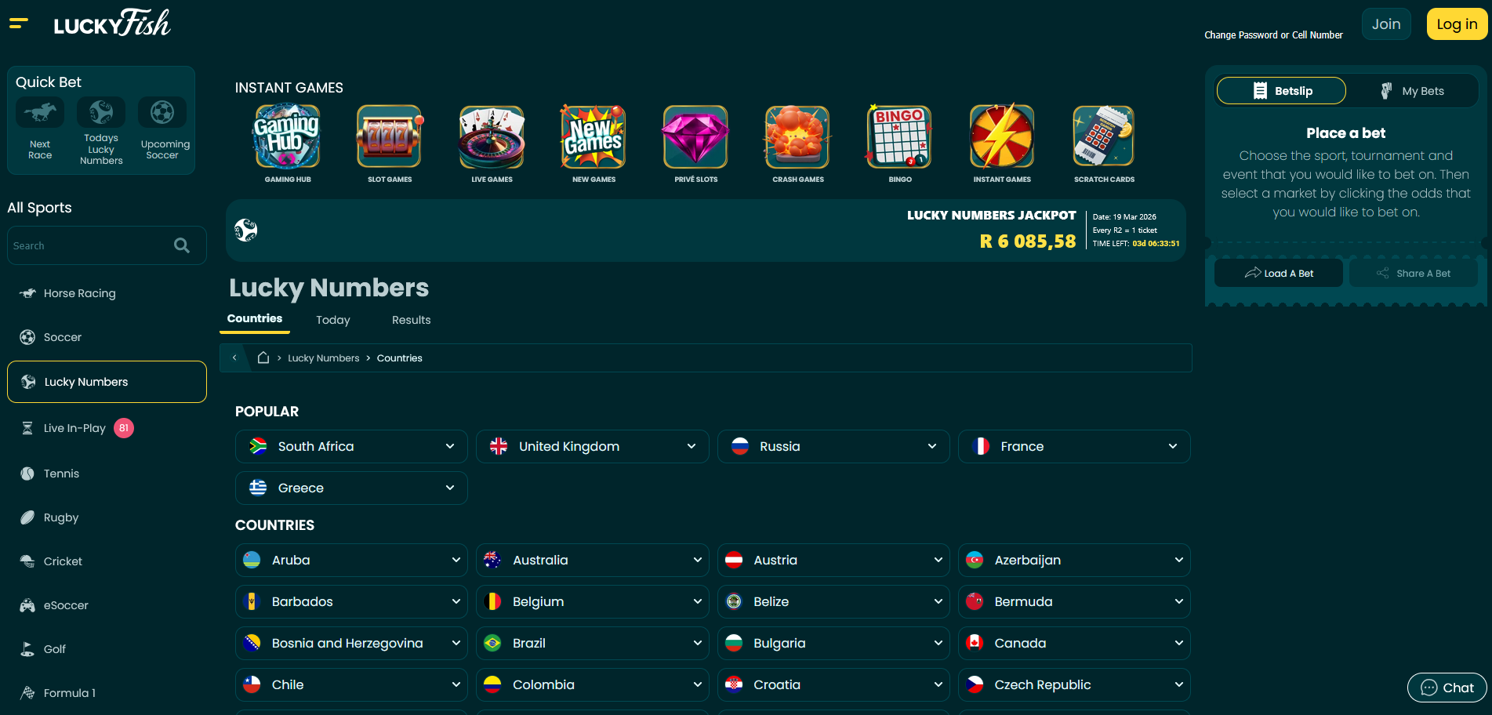1492x715 pixels.
Task: Expand the Brazil country dropdown
Action: 592,643
